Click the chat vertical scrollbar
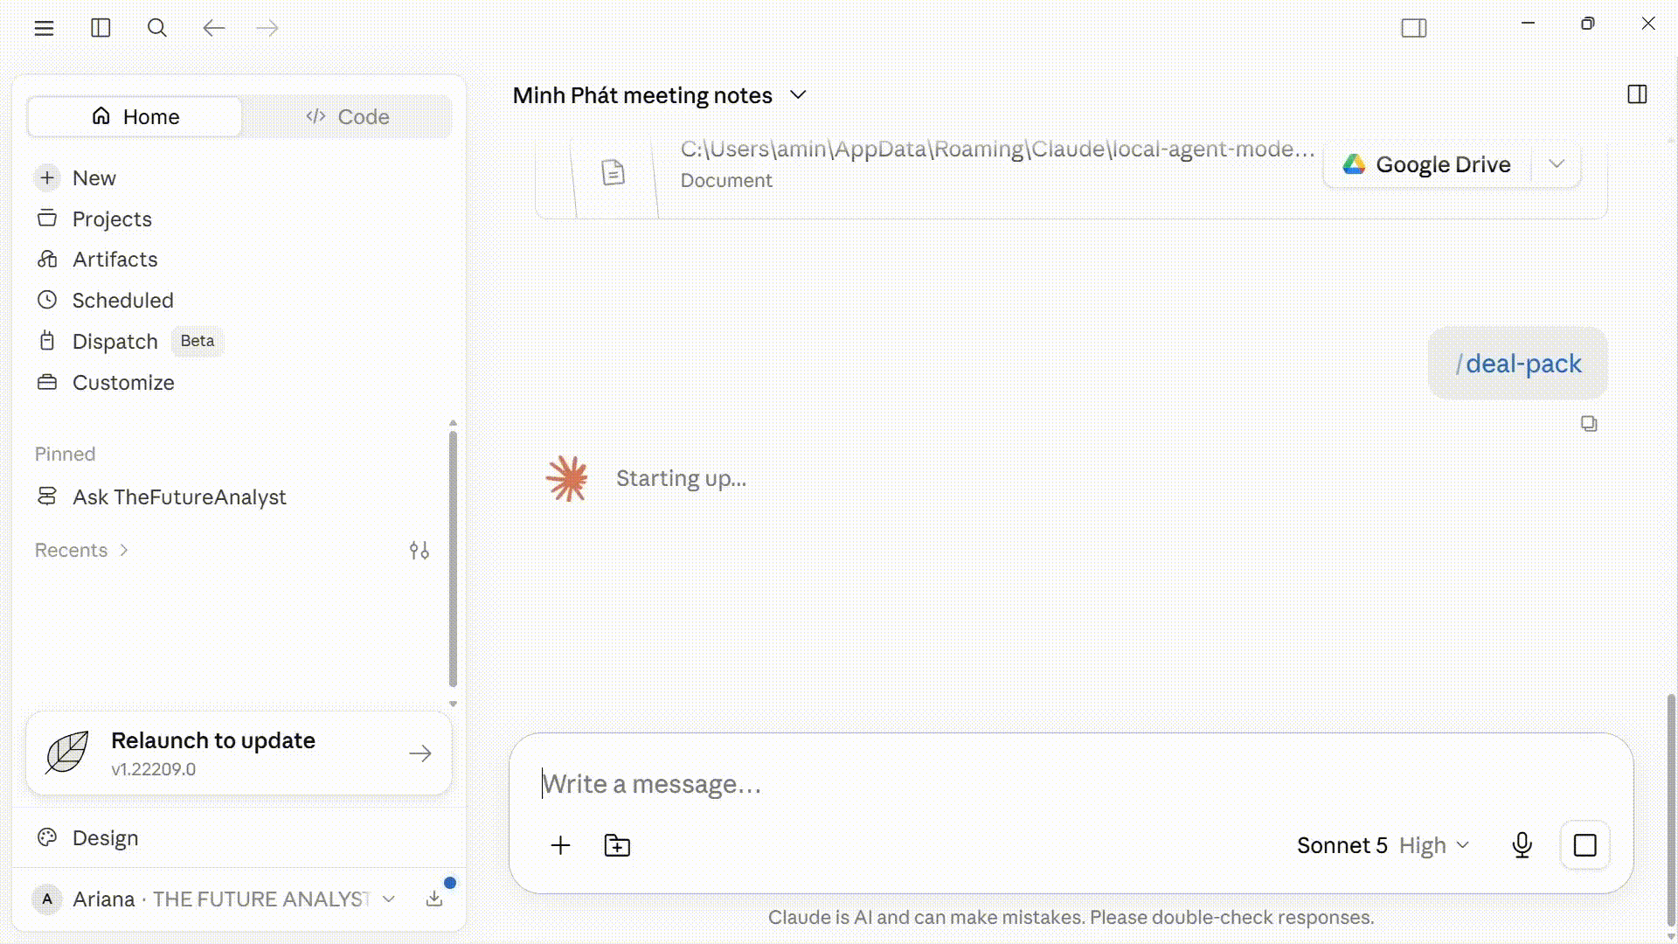Viewport: 1678px width, 944px height. (x=1671, y=809)
